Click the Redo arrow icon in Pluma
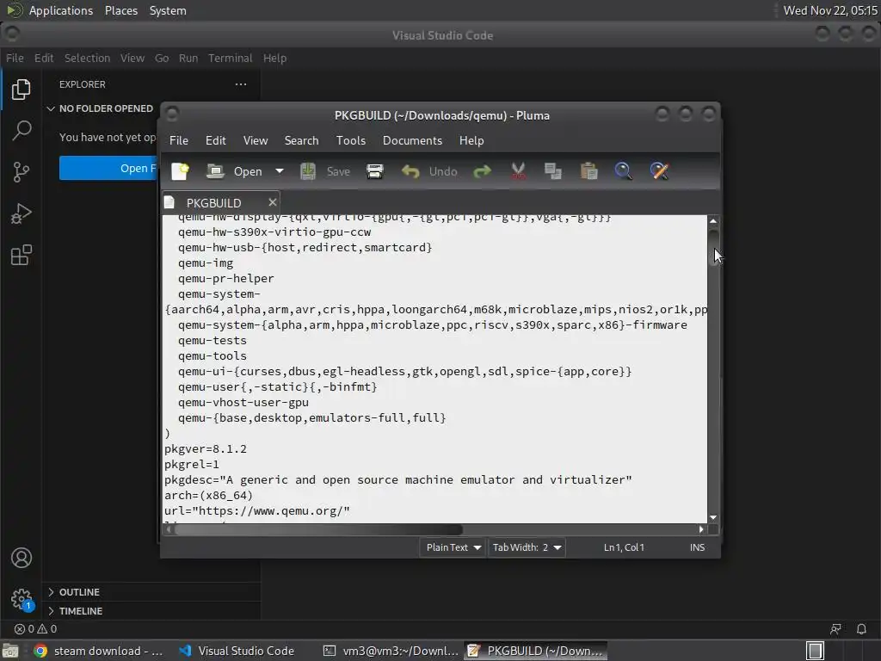The width and height of the screenshot is (881, 661). coord(482,171)
